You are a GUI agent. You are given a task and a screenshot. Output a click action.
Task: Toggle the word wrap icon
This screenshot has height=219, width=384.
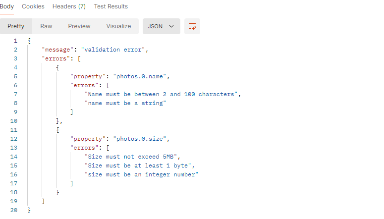(192, 26)
